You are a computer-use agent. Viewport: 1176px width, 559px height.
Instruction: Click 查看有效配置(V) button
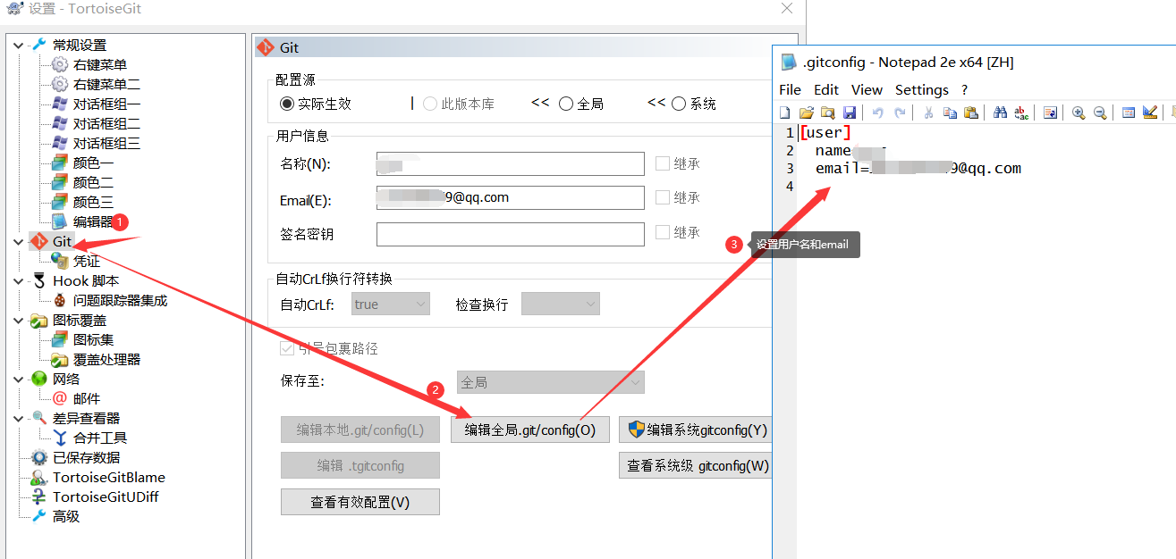point(360,501)
